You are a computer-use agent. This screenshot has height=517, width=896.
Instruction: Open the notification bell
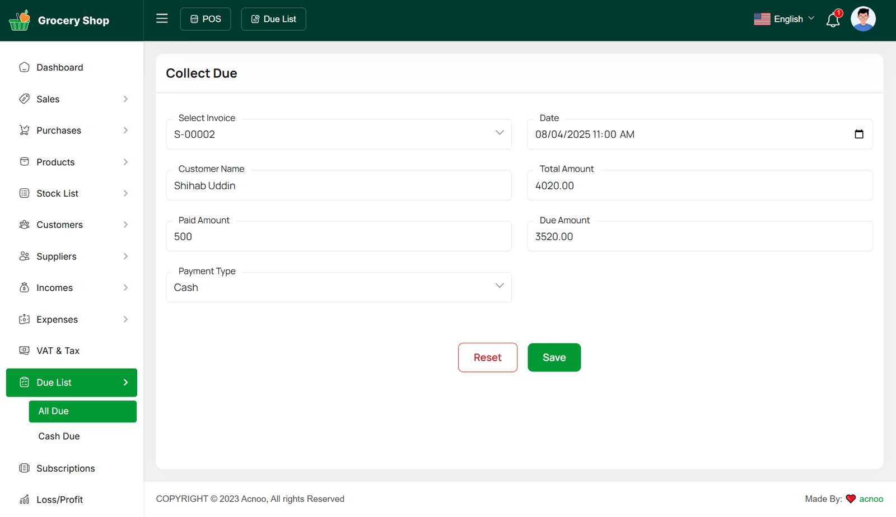click(x=833, y=20)
